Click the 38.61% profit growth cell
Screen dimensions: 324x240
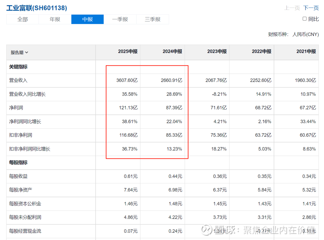(130, 121)
